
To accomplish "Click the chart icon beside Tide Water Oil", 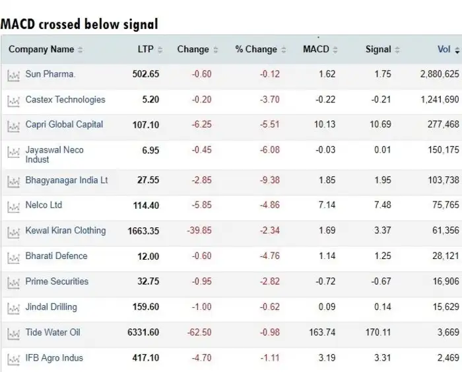I will (13, 333).
